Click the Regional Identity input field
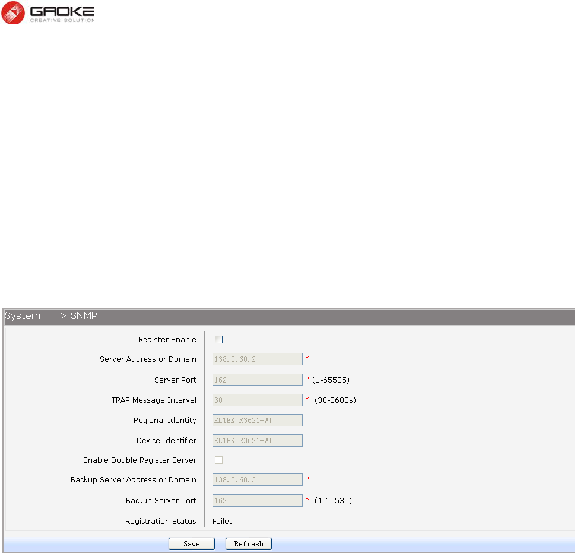Viewport: 577px width, 553px height. [x=257, y=420]
